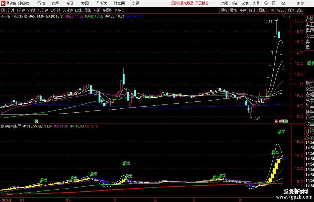This screenshot has width=314, height=202.
Task: Click the MA5: 14.84 label
Action: coord(37,16)
